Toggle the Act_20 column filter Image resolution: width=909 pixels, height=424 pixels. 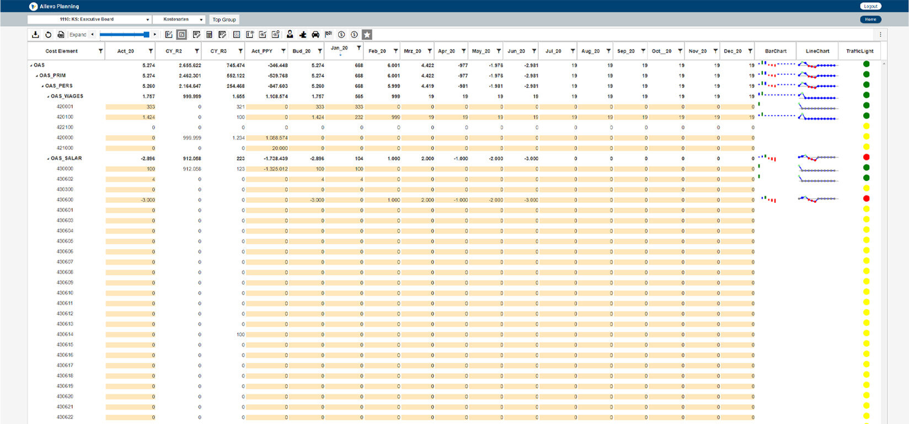(151, 51)
